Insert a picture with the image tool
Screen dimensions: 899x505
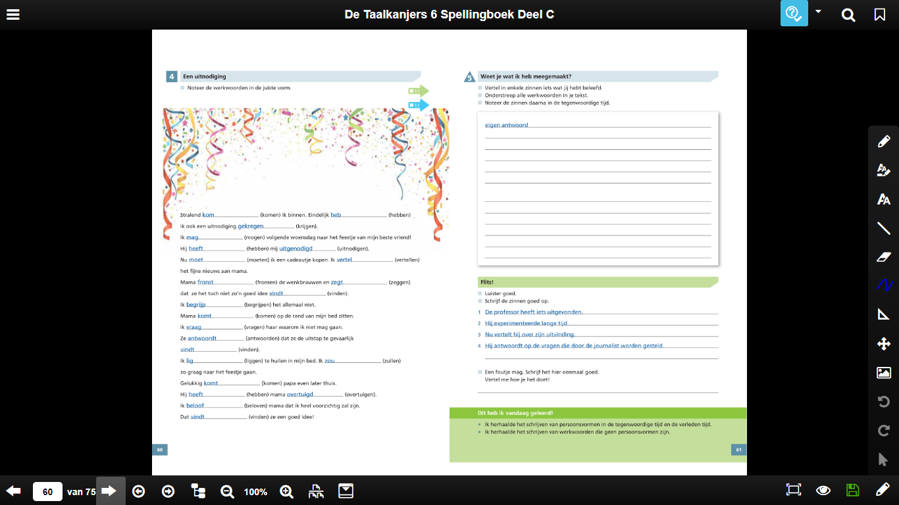pyautogui.click(x=884, y=372)
